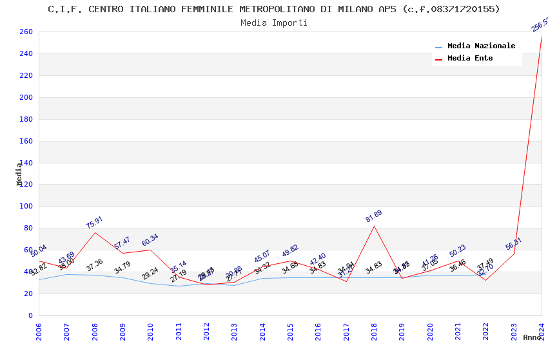Click the 49.82 data label for 2015

[290, 250]
